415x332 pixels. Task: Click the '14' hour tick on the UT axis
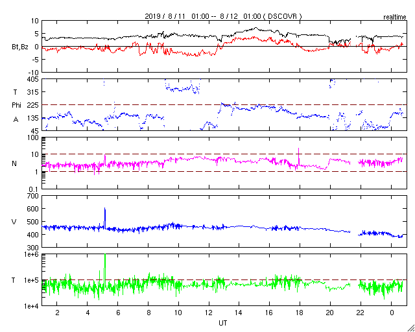(239, 313)
